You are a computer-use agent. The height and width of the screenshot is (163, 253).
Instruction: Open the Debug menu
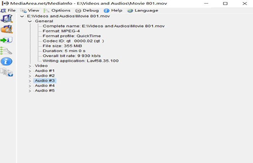pos(87,11)
